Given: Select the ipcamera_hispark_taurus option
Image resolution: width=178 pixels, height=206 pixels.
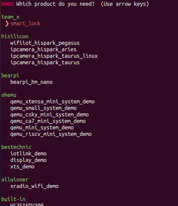Looking at the screenshot, I should pos(45,63).
